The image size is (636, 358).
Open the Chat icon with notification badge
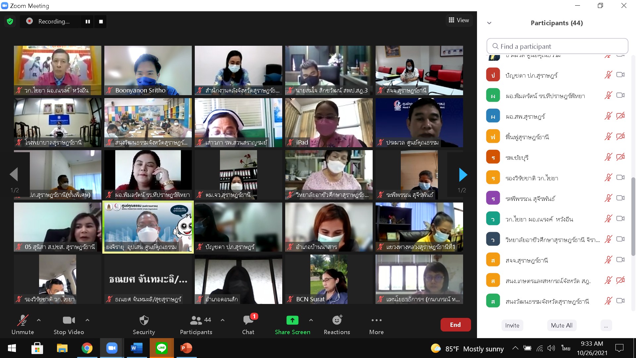(248, 320)
